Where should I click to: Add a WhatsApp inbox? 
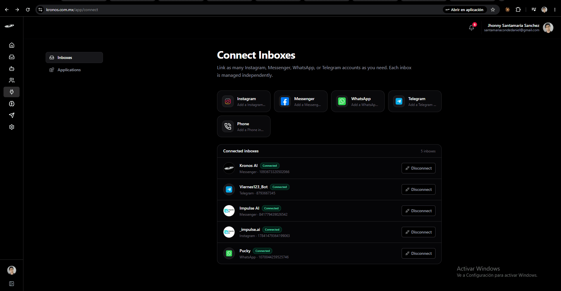(x=358, y=101)
